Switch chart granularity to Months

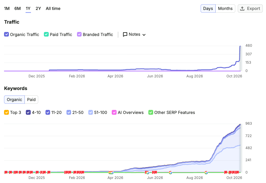tap(225, 8)
